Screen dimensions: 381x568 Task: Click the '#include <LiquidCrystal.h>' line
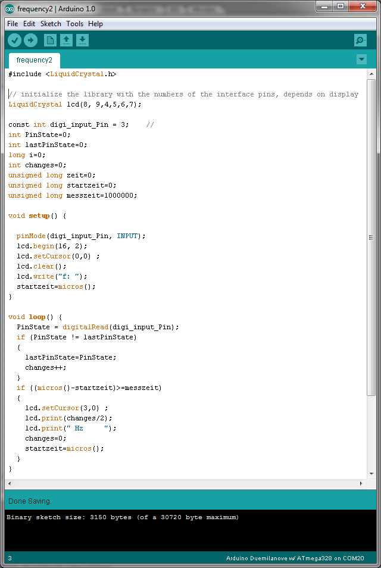tap(63, 74)
